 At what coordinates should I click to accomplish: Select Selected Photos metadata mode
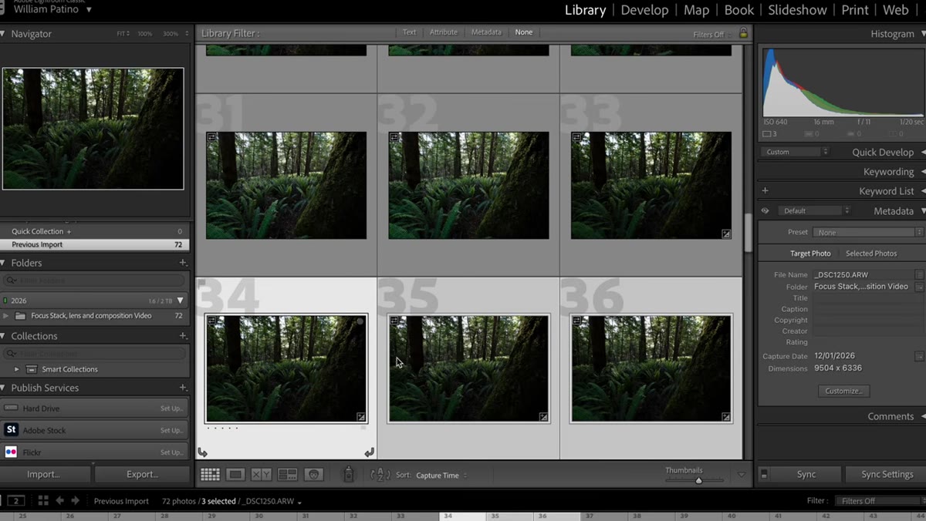[871, 254]
